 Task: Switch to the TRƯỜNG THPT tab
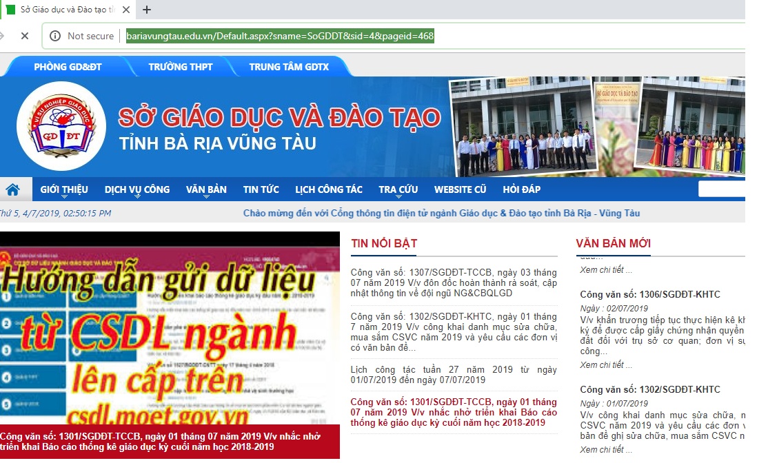(180, 67)
